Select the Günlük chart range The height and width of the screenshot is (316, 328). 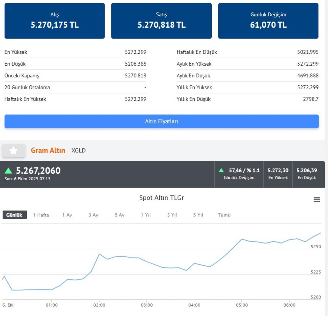[x=15, y=215]
